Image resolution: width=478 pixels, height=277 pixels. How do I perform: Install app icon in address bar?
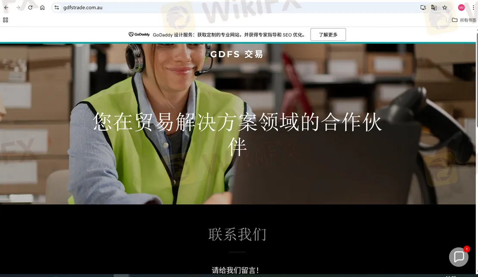423,8
